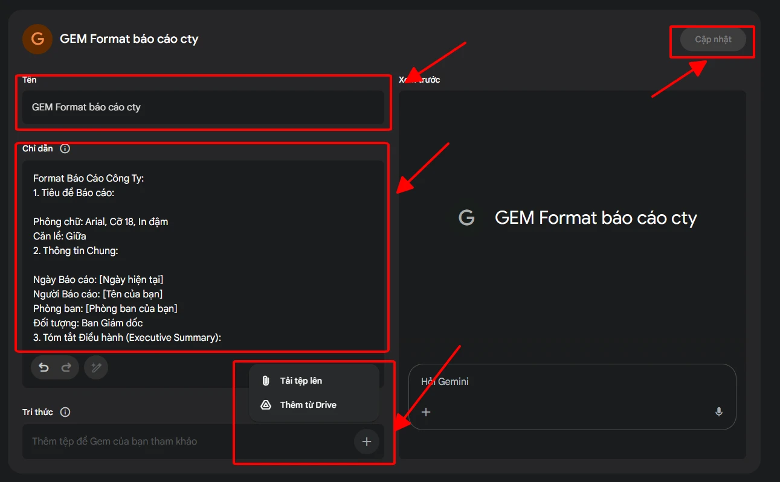780x482 pixels.
Task: Choose Tải tệp lên from the popup menu
Action: (x=314, y=381)
